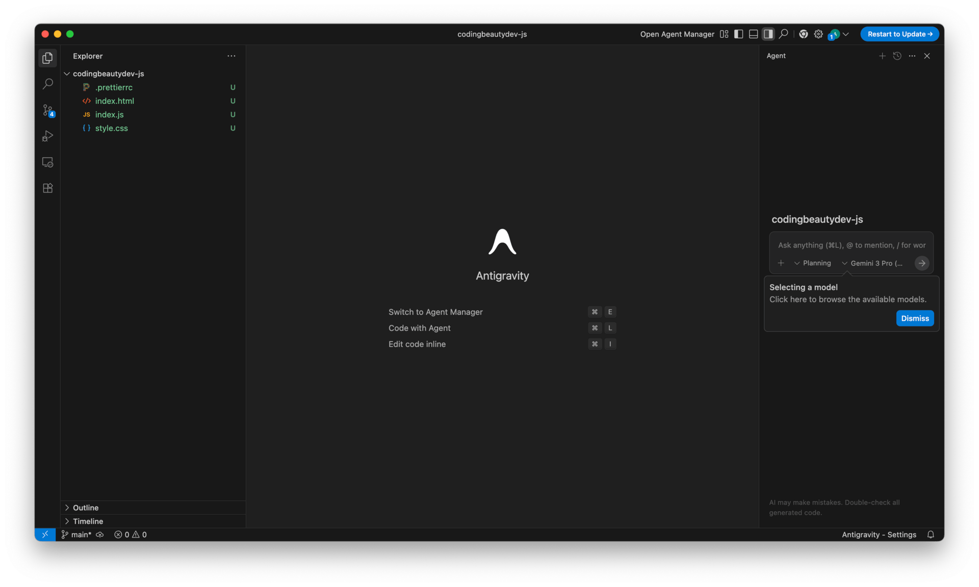Dismiss the model selection tip
Screen dimensions: 979x587
tap(915, 318)
